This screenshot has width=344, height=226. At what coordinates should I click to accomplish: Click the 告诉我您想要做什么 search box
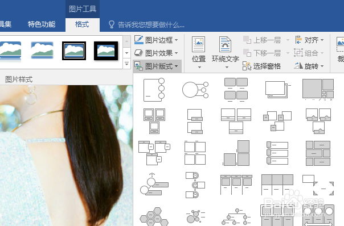tap(147, 25)
